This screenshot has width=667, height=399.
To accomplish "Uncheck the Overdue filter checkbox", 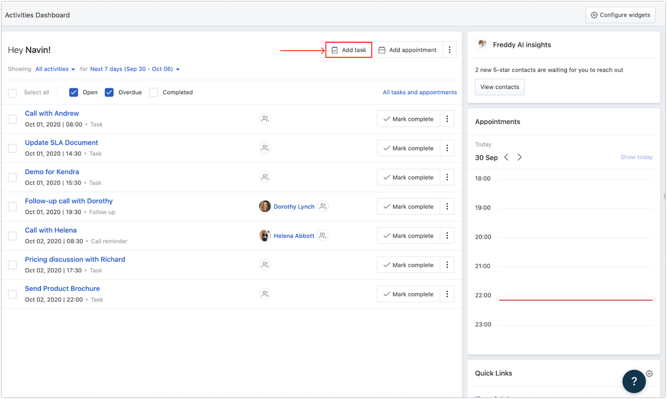I will tap(109, 92).
